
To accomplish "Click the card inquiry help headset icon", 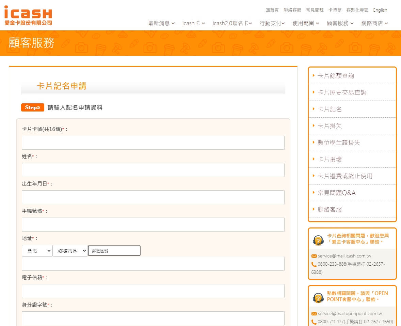I will pos(318,240).
